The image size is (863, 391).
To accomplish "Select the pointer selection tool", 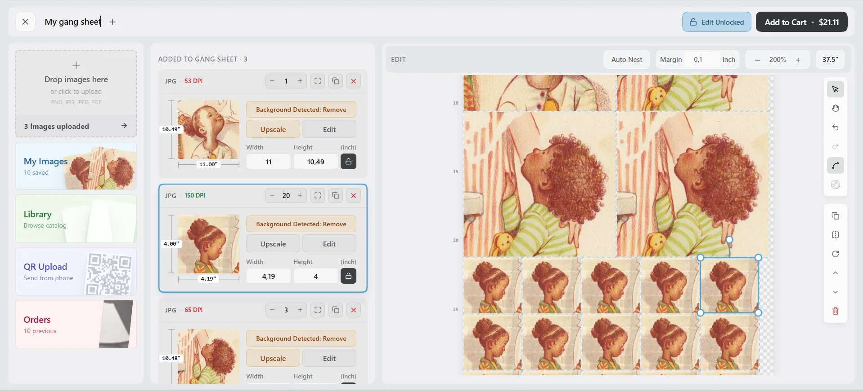I will tap(836, 89).
